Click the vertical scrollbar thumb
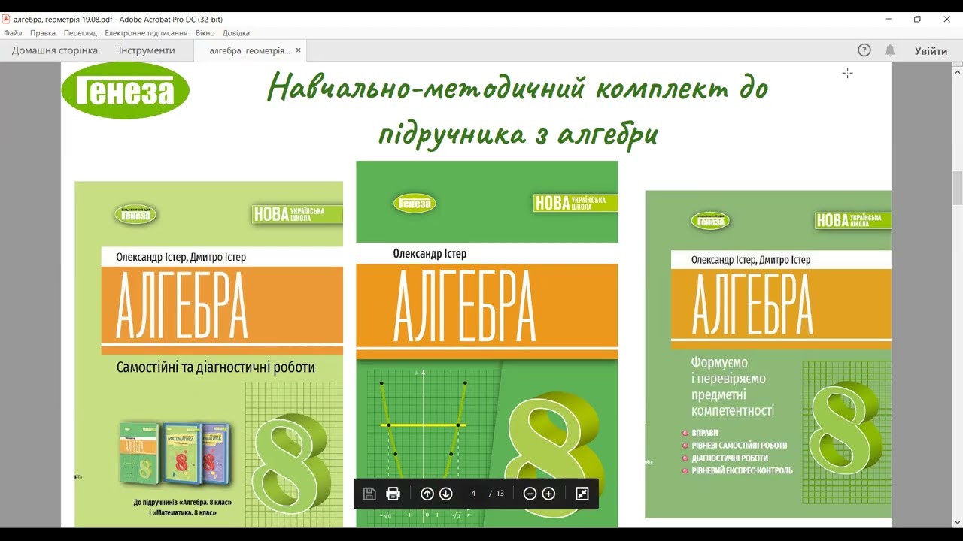Screen dimensions: 963x541 coord(958,188)
